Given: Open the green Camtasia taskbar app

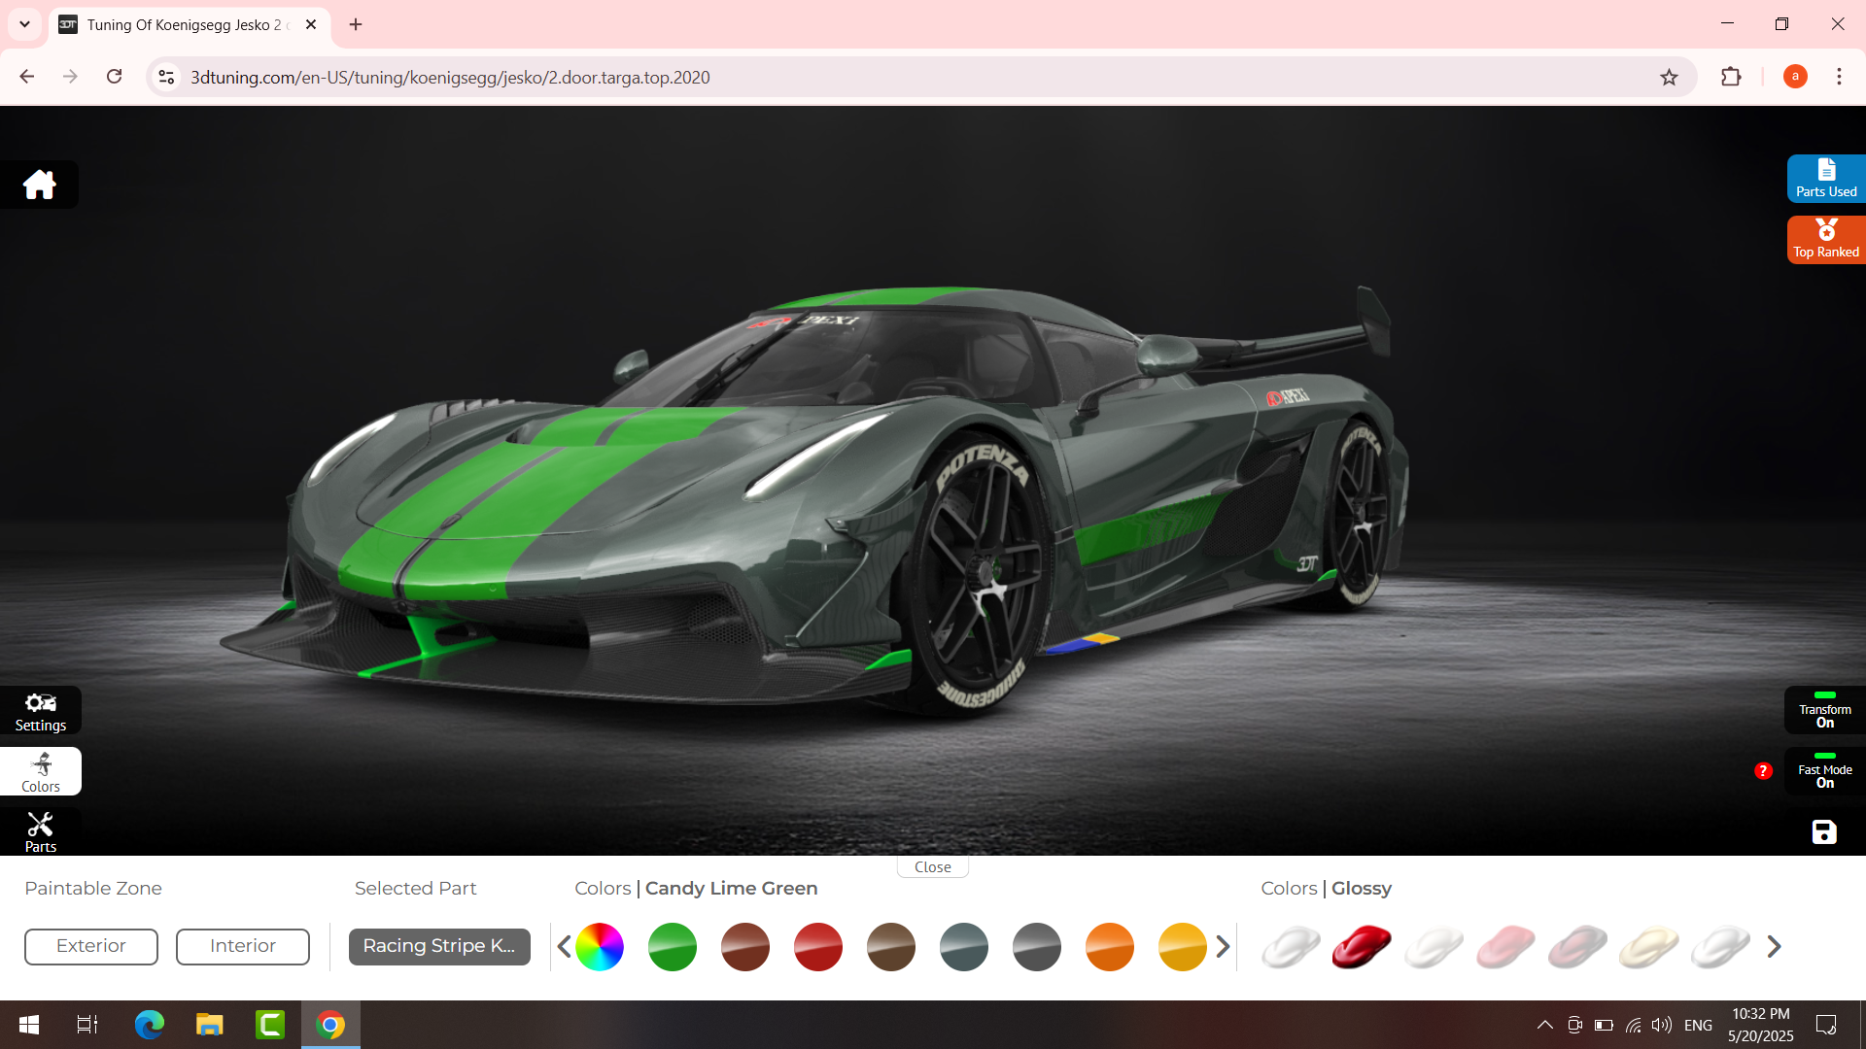Looking at the screenshot, I should coord(270,1025).
